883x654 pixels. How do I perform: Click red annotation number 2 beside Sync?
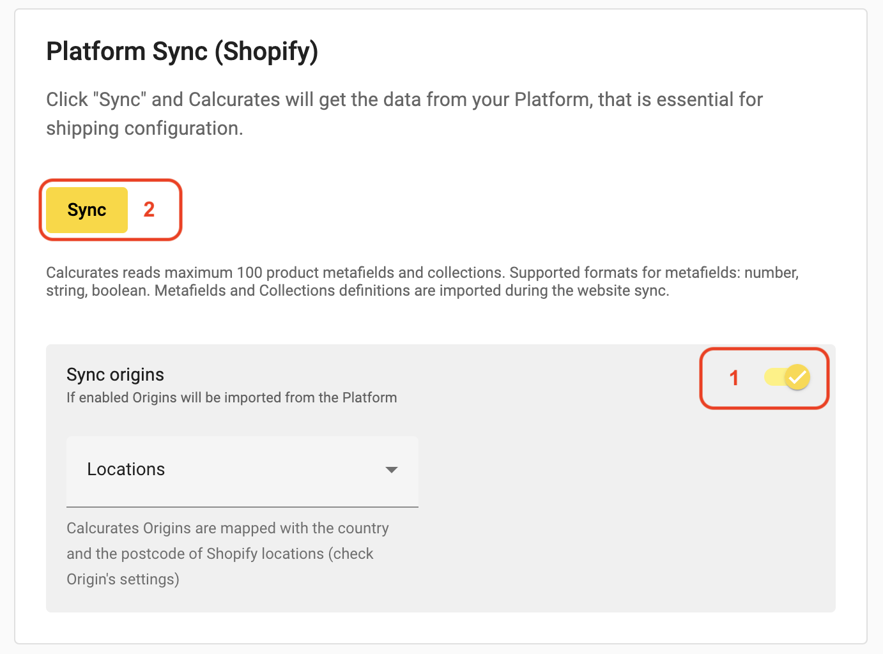pos(149,209)
